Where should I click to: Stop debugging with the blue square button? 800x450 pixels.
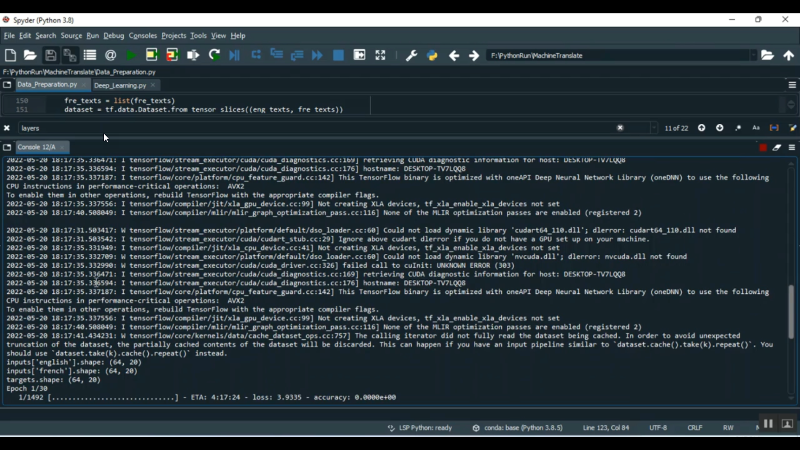point(338,55)
